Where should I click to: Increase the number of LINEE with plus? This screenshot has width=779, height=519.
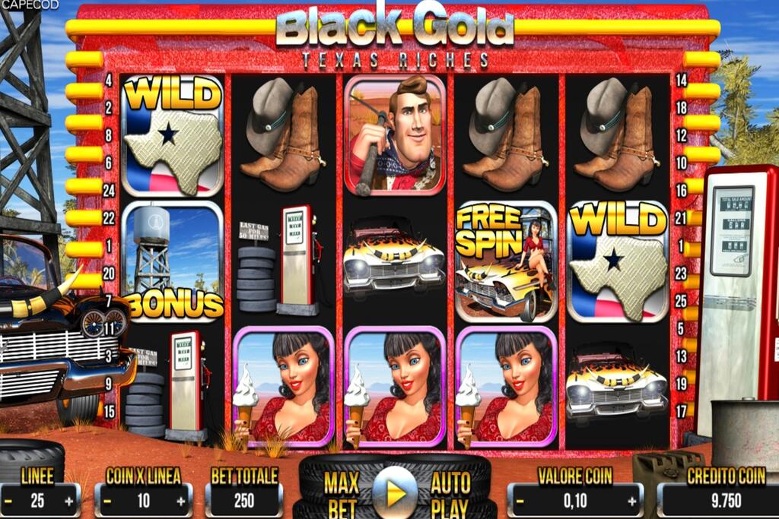pos(69,502)
